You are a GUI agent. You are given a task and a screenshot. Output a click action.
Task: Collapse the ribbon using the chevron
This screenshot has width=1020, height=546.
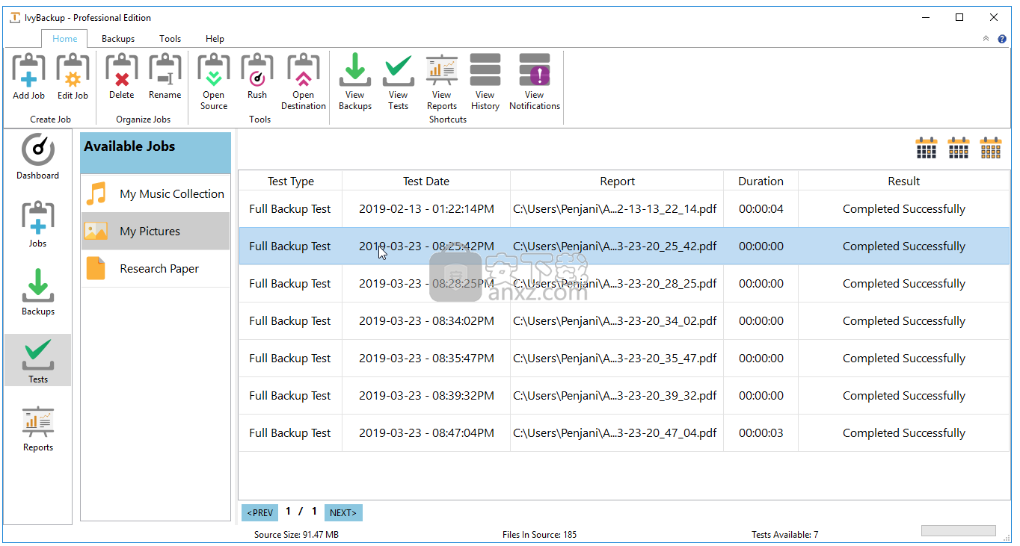pos(986,39)
